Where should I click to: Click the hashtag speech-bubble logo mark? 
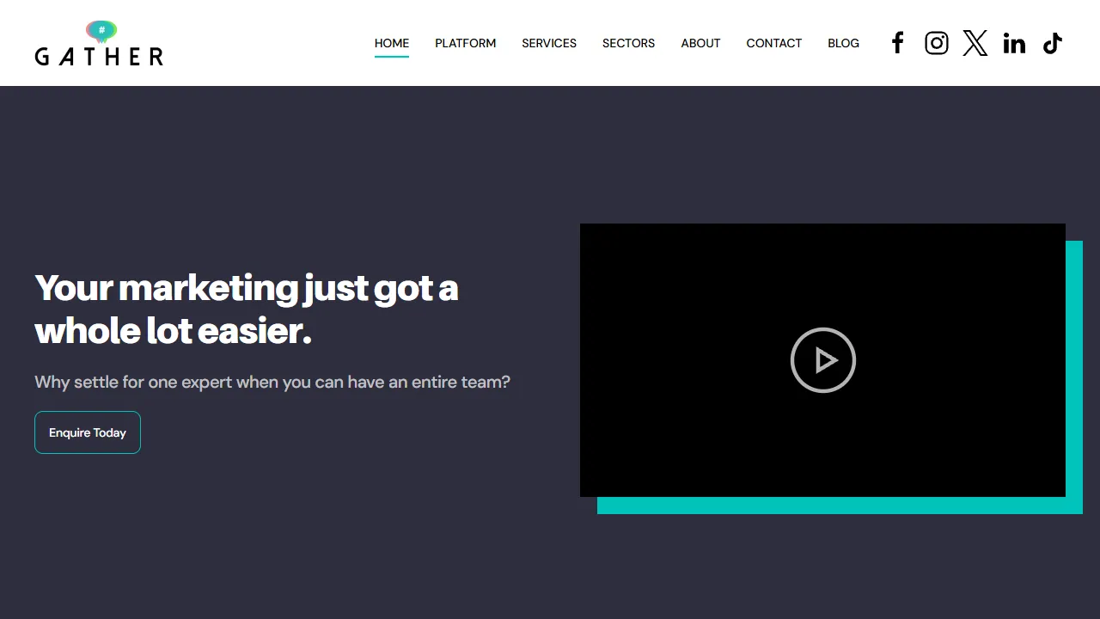click(x=101, y=29)
